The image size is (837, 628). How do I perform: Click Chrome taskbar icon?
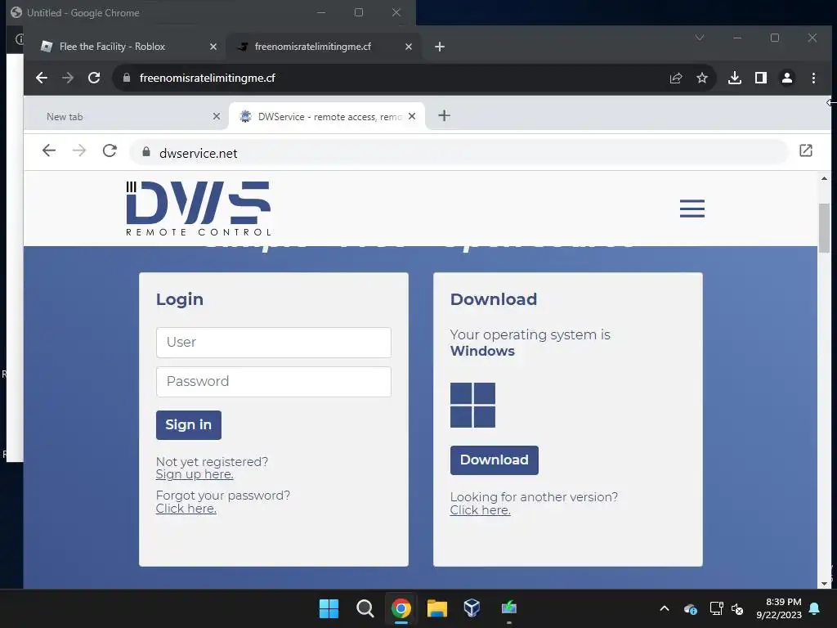coord(401,608)
